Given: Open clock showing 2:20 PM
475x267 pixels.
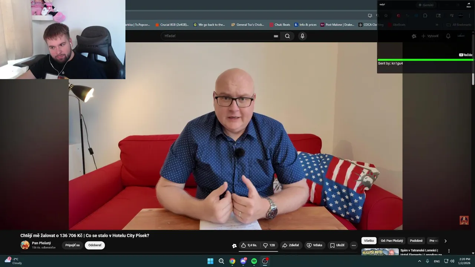Looking at the screenshot, I should point(465,261).
